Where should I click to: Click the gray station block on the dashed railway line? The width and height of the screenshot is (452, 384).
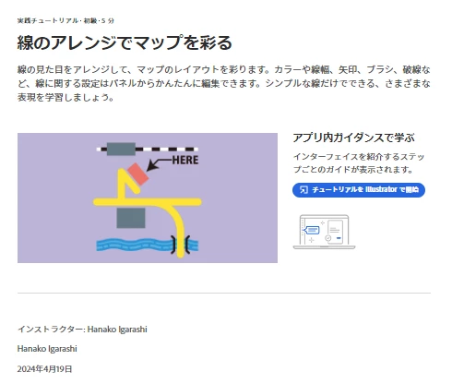(x=121, y=150)
